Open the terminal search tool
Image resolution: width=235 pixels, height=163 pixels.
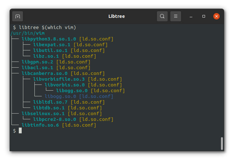tap(162, 16)
